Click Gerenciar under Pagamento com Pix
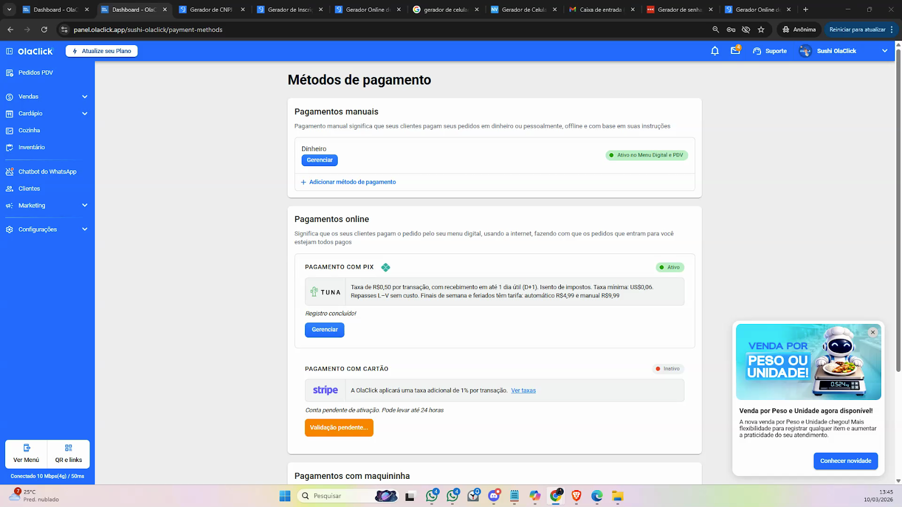The height and width of the screenshot is (507, 902). 325,330
